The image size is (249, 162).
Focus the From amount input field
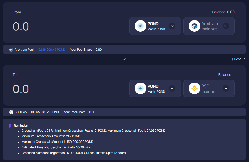66,27
